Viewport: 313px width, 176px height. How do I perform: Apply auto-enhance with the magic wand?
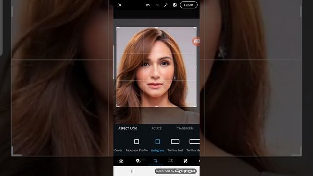(x=166, y=5)
